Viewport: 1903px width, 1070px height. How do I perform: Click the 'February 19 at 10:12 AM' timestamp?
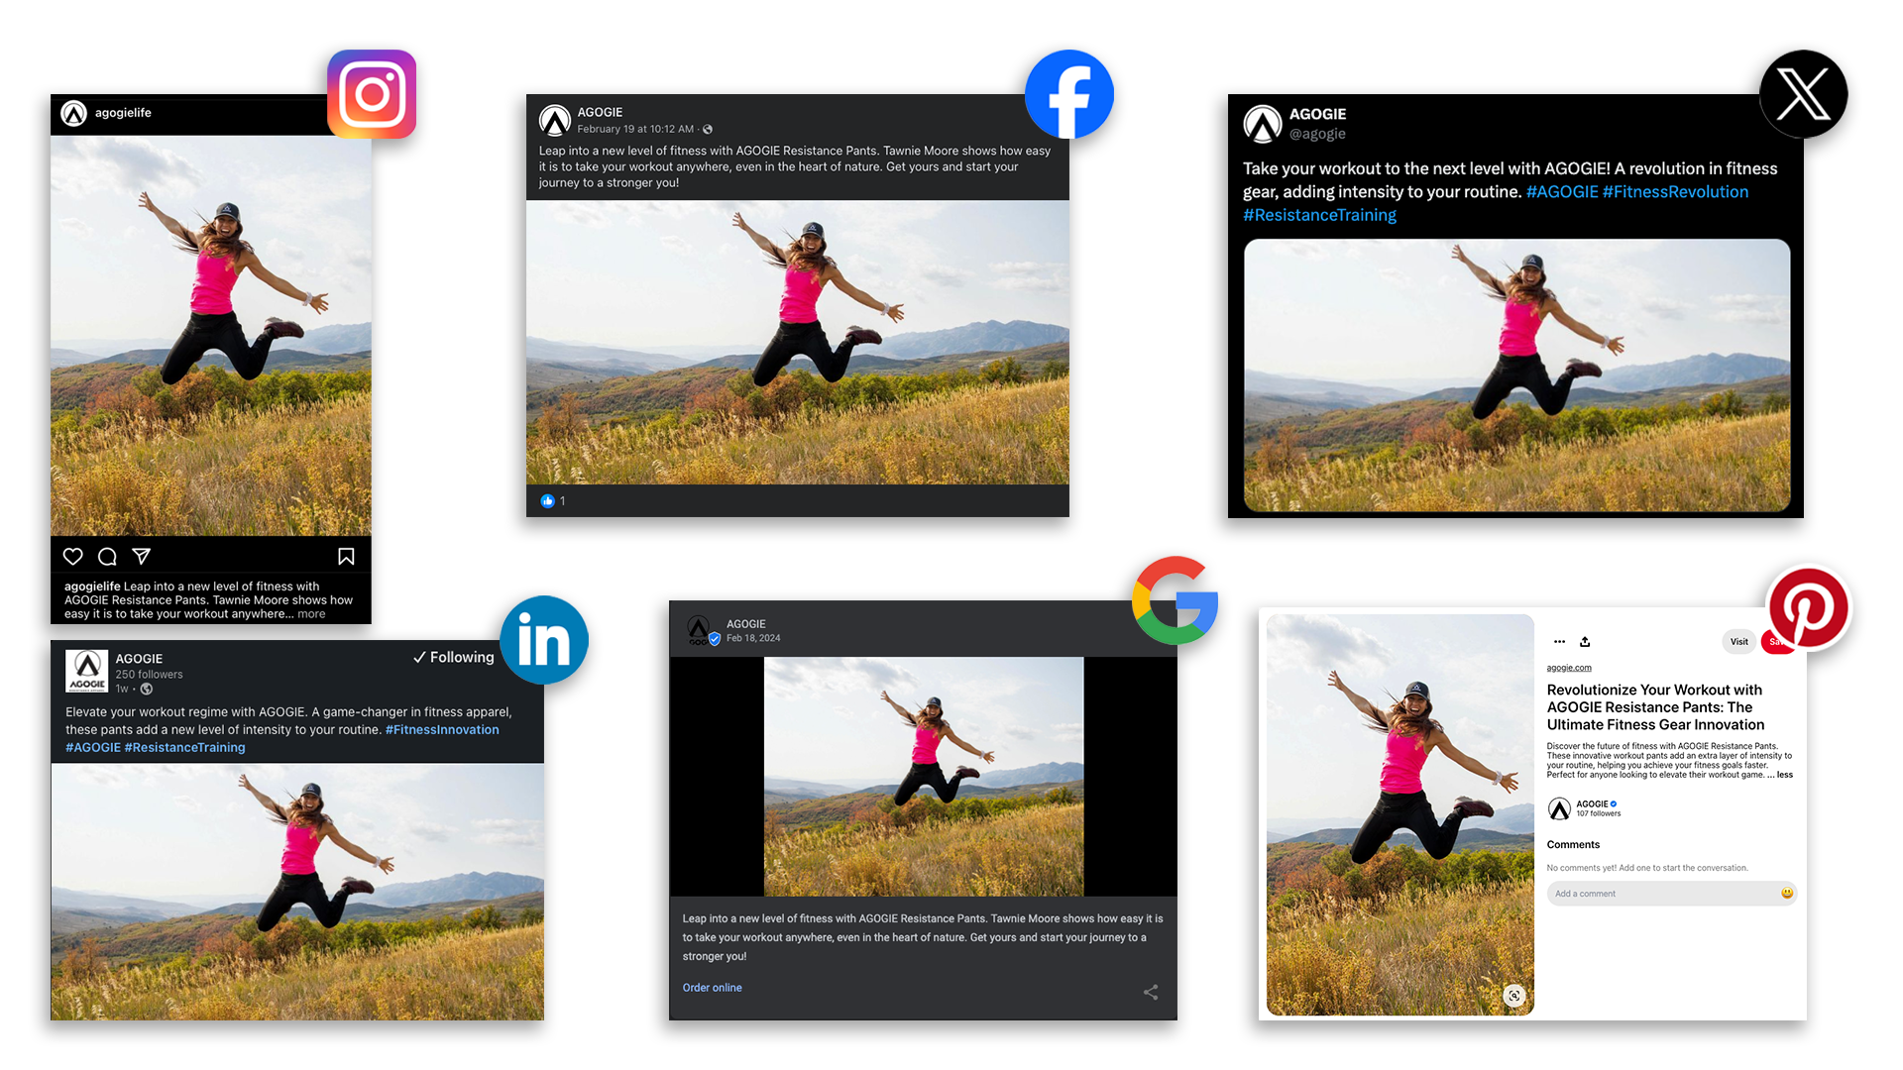[635, 129]
